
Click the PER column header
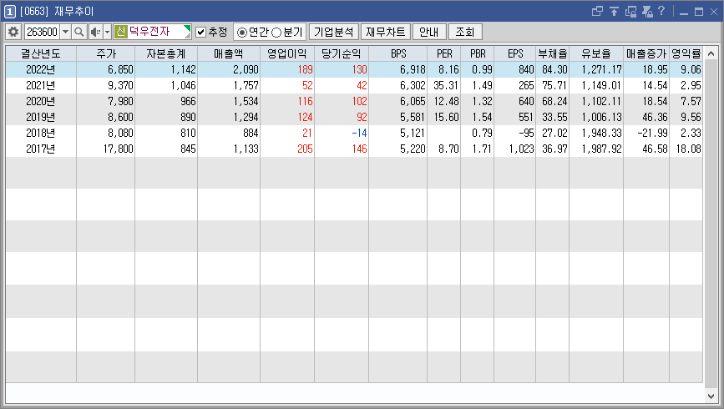click(444, 53)
